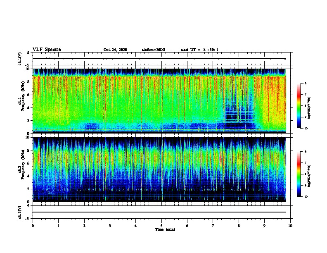
Task: Click the 4 minute tick on time axis
Action: click(x=136, y=226)
